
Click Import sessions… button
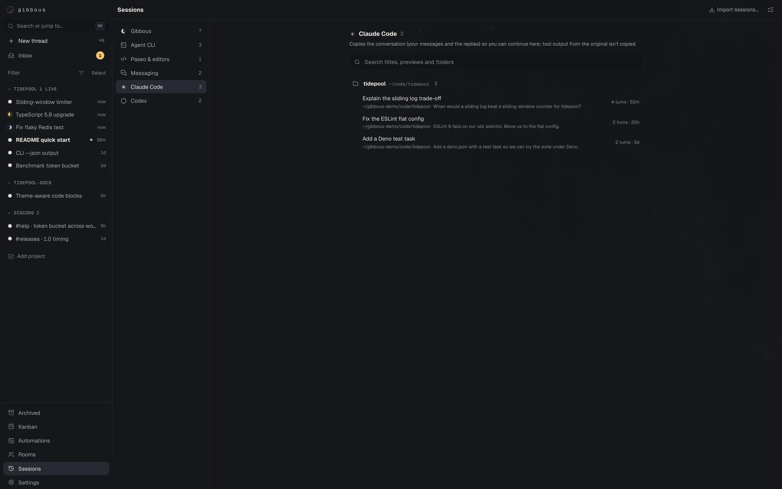[x=734, y=10]
